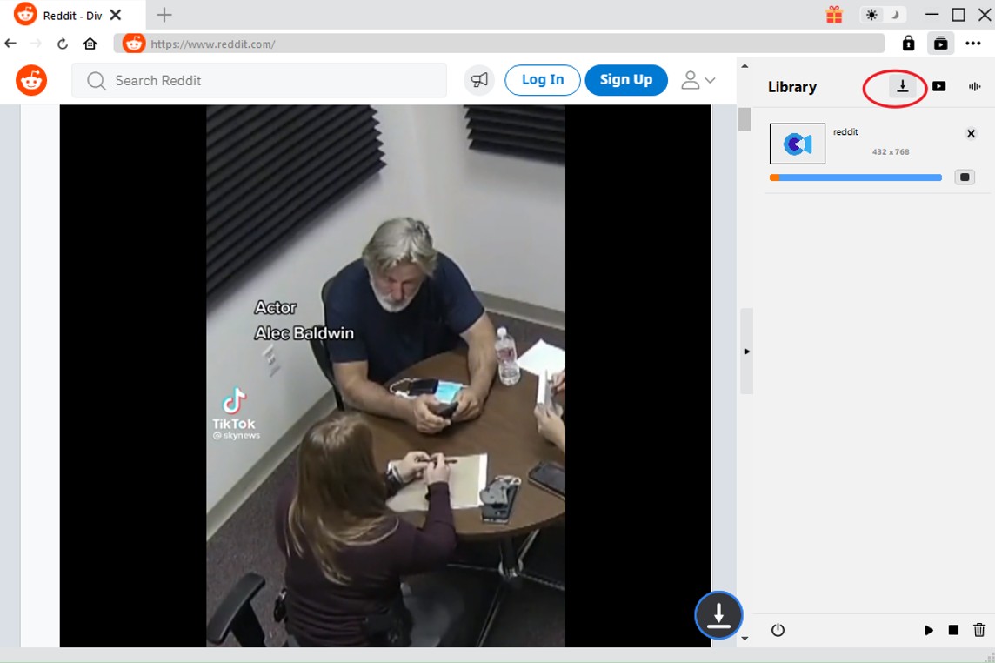Image resolution: width=995 pixels, height=663 pixels.
Task: Open a new browser tab
Action: tap(164, 15)
